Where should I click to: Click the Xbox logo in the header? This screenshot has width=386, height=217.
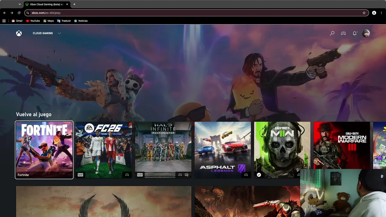point(19,33)
